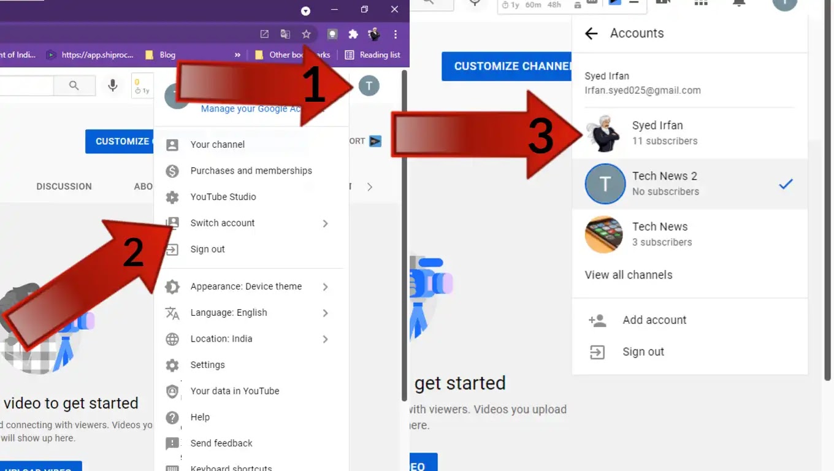Expand the Language: English submenu

click(251, 313)
